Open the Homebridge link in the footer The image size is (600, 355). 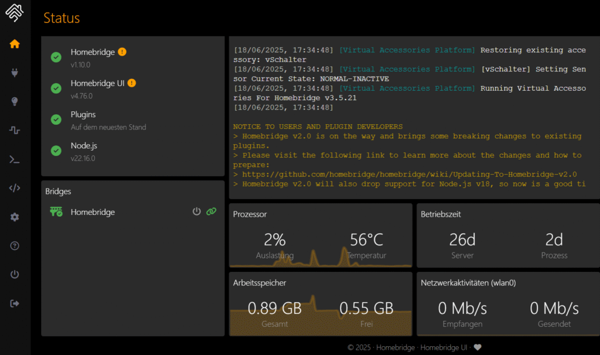point(396,347)
